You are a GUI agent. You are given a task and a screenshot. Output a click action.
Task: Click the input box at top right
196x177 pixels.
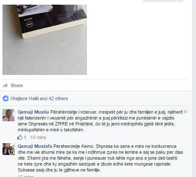tap(163, 0)
